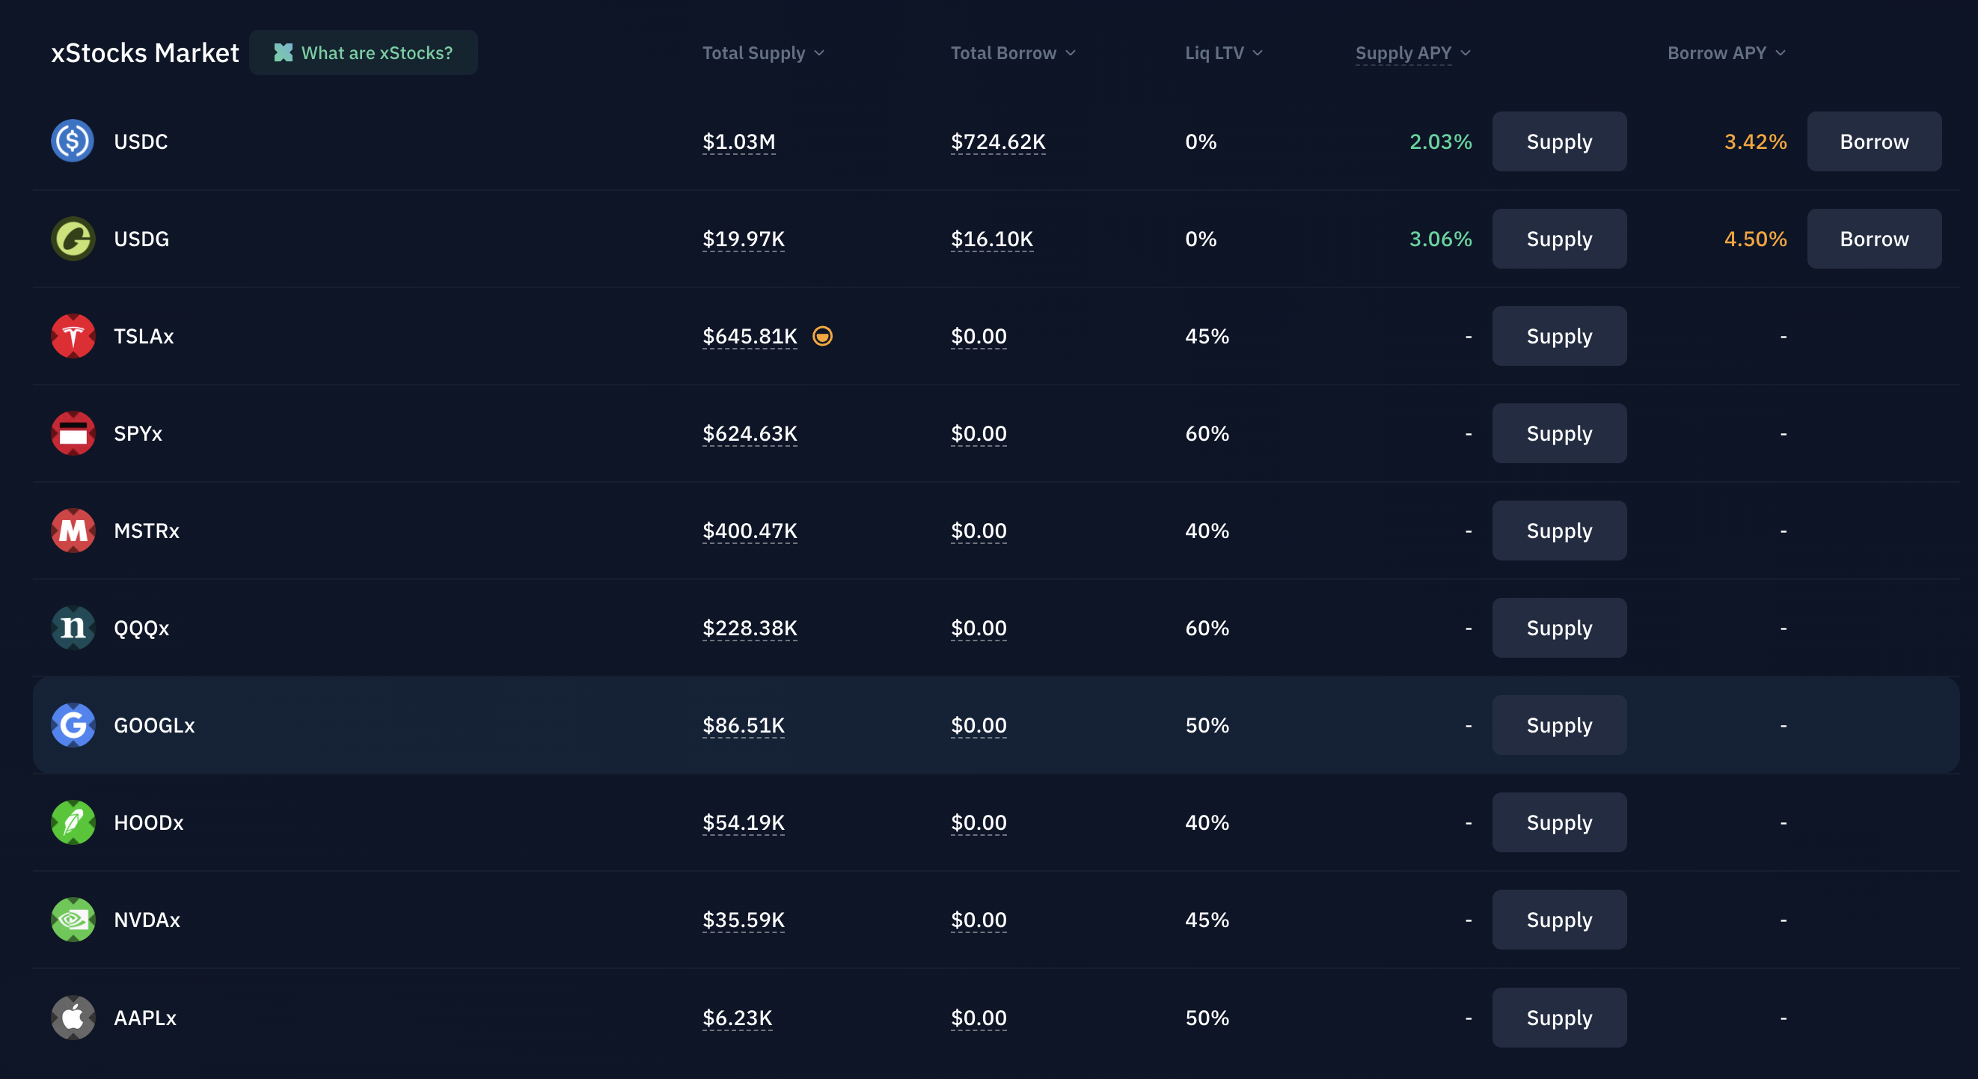
Task: Supply AAPLx
Action: pyautogui.click(x=1559, y=1018)
